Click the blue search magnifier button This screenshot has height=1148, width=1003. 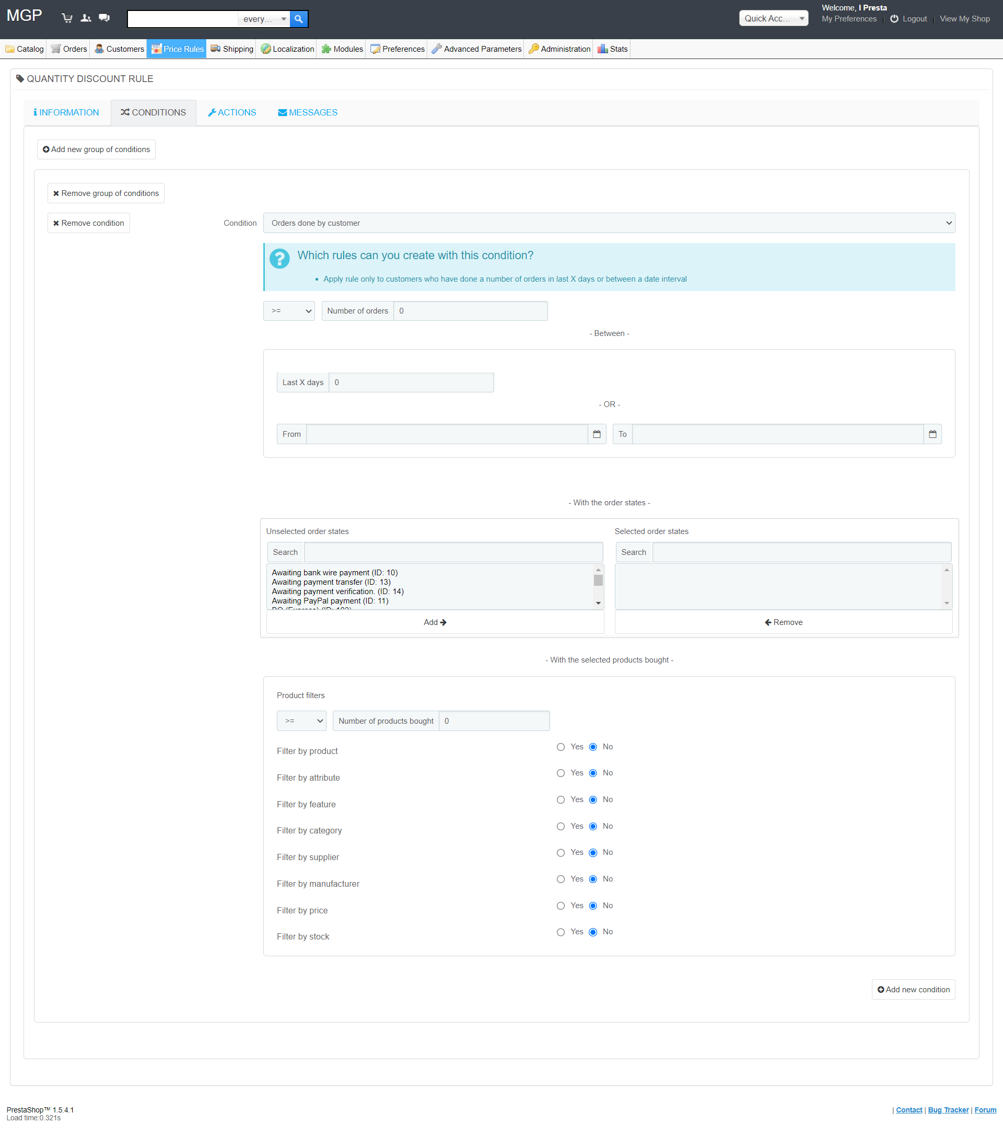(x=299, y=19)
